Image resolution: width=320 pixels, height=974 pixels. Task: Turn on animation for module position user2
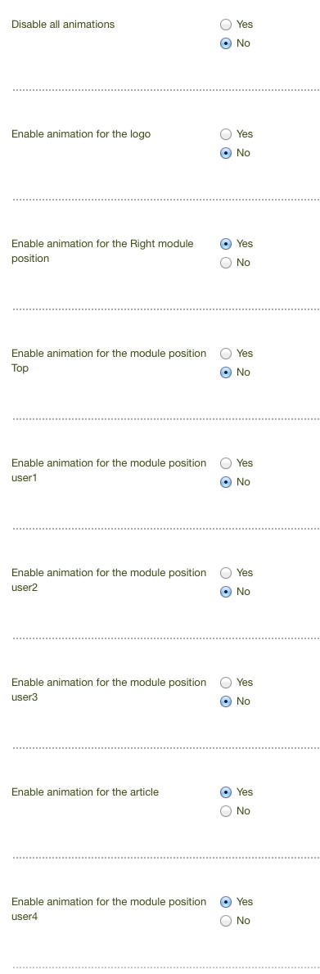pyautogui.click(x=226, y=573)
